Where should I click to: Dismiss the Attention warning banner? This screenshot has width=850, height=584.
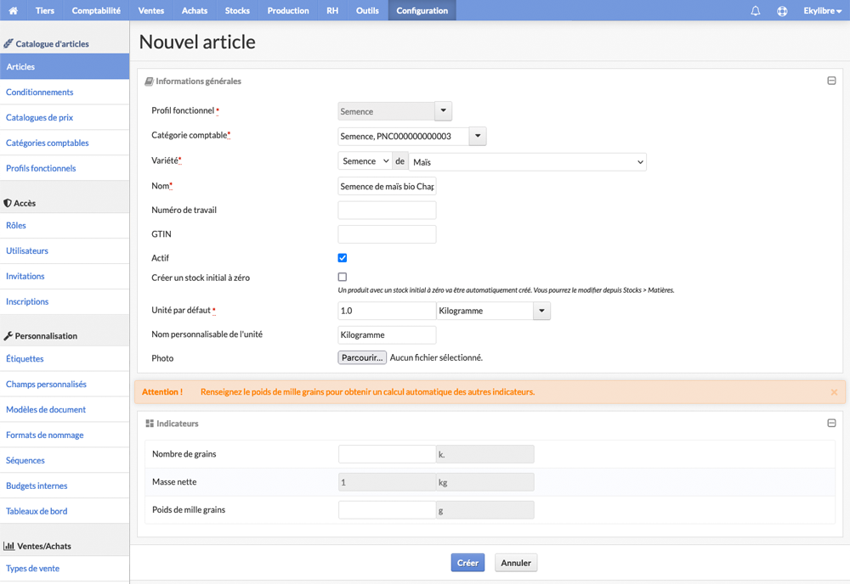pyautogui.click(x=834, y=392)
